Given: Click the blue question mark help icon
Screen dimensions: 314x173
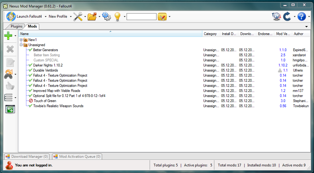Looking at the screenshot, I should tap(301, 17).
